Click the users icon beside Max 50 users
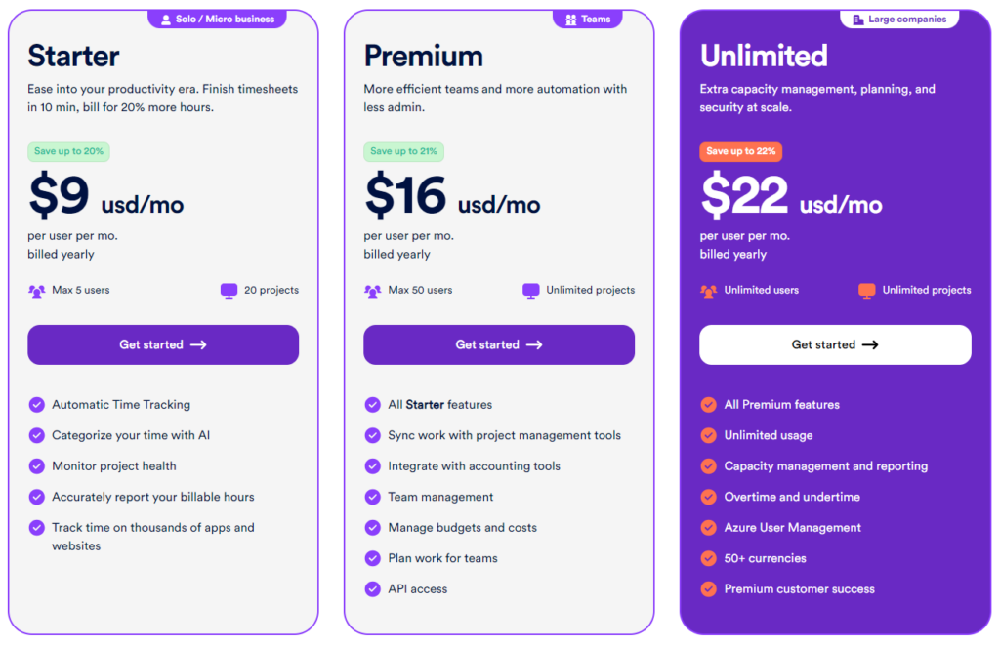The image size is (1000, 646). (373, 291)
